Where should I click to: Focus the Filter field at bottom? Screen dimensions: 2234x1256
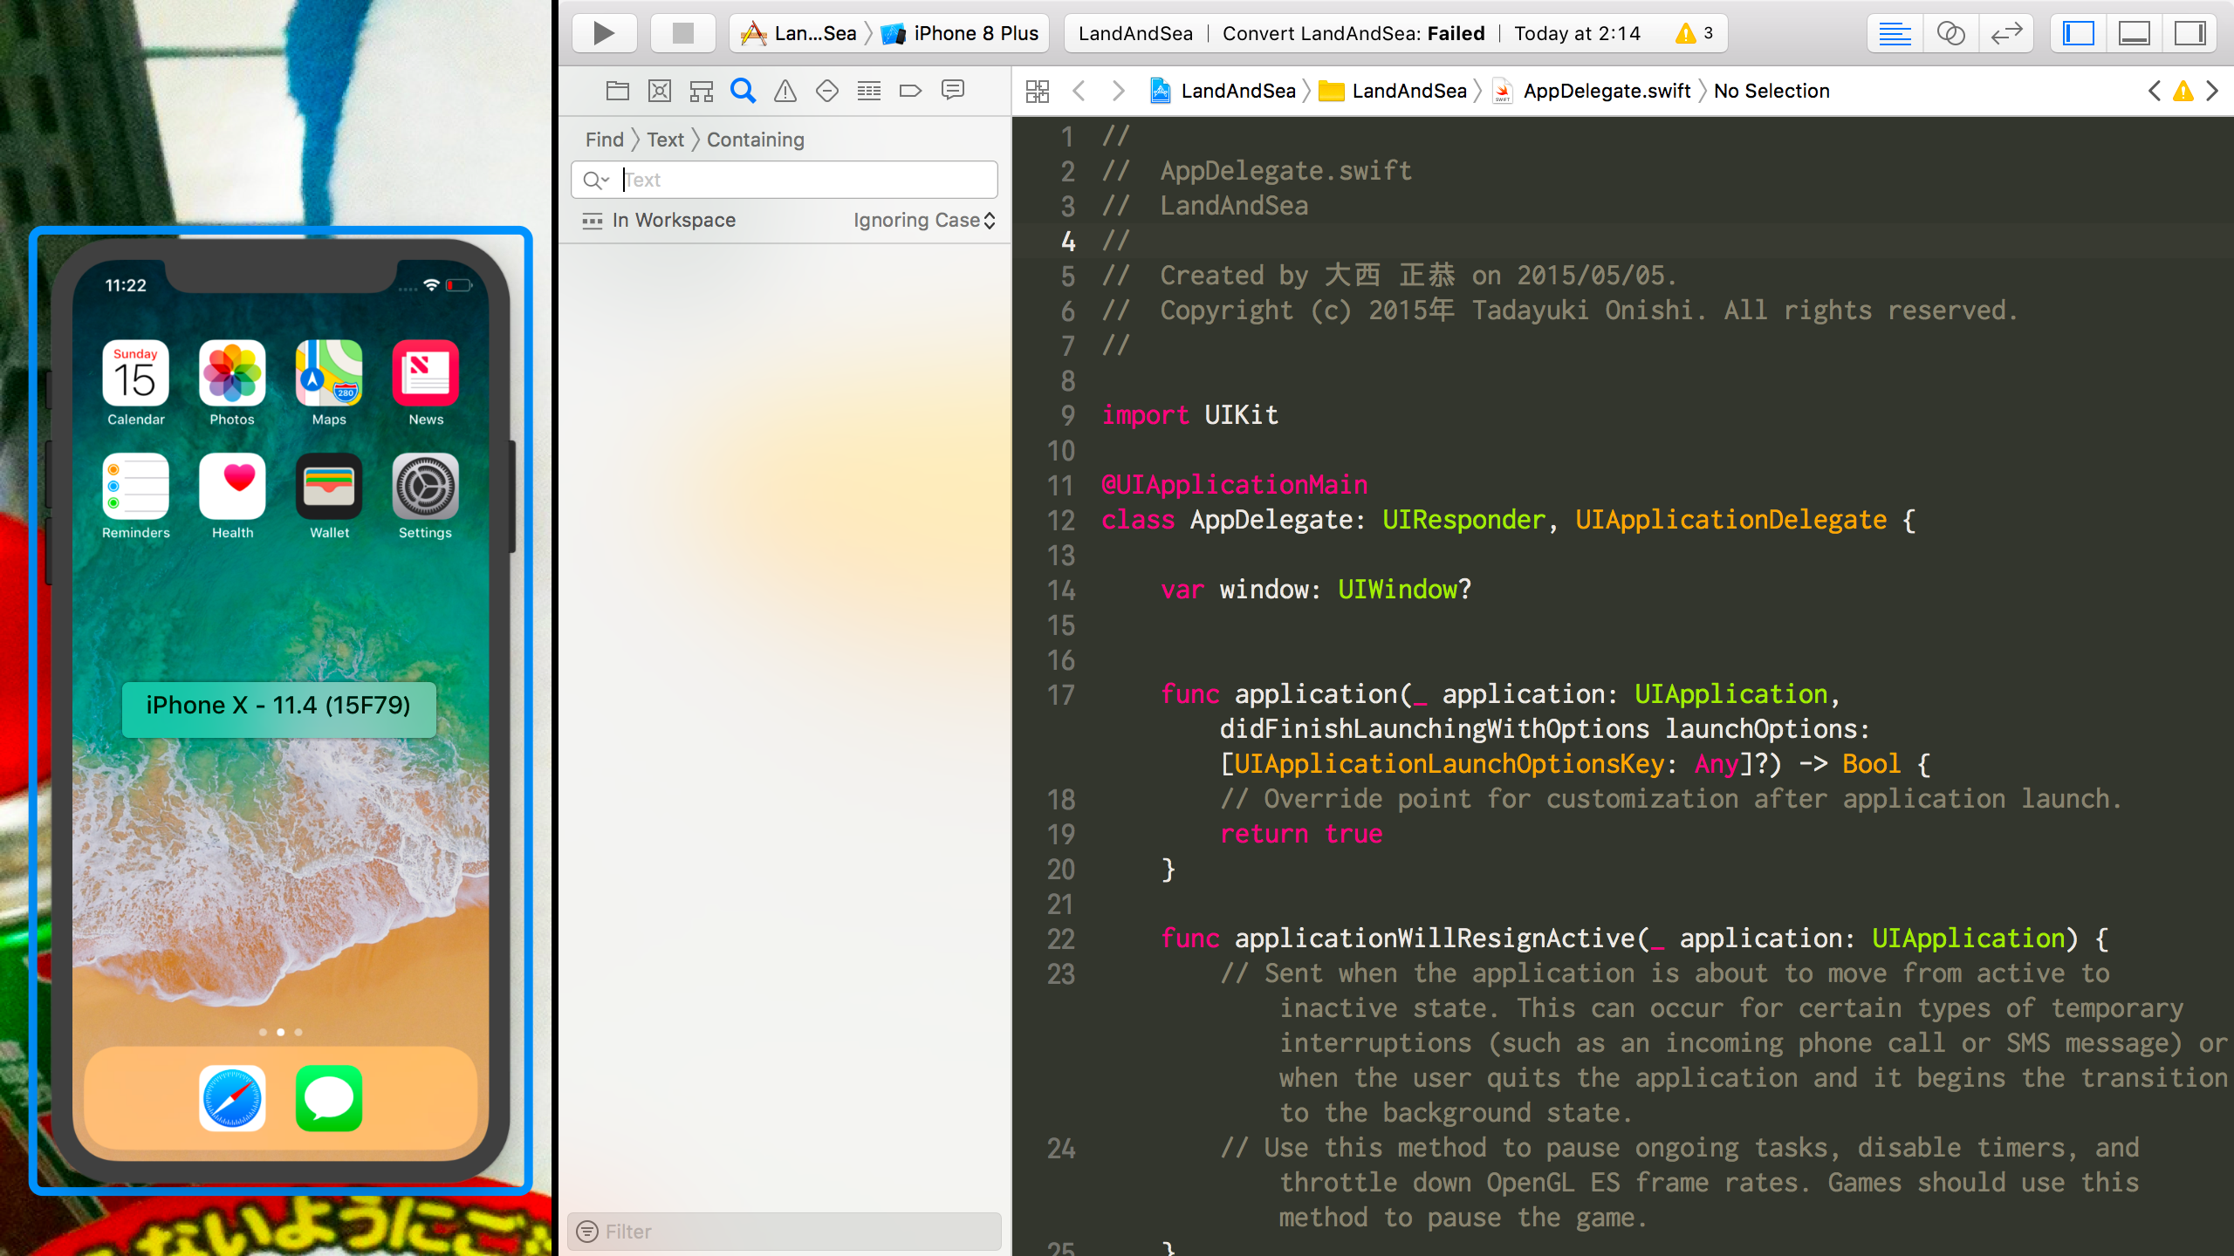(785, 1231)
